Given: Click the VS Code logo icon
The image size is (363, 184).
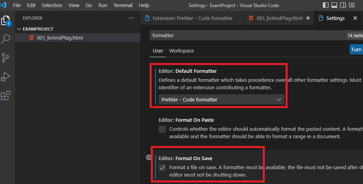Looking at the screenshot, I should [x=3, y=5].
